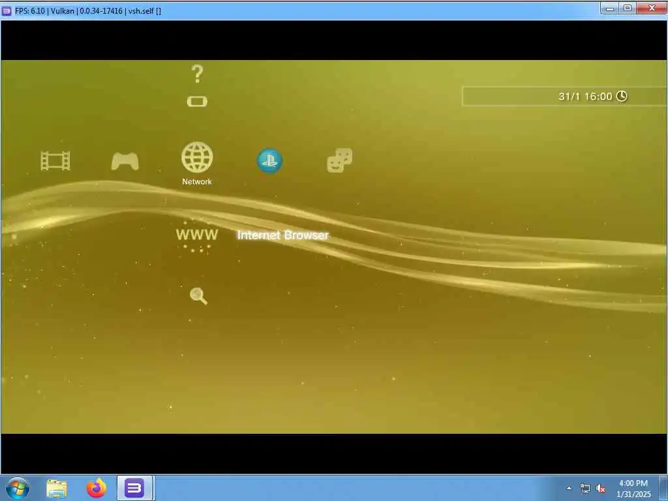Select the Game controller category icon
Viewport: 668px width, 501px height.
point(125,161)
